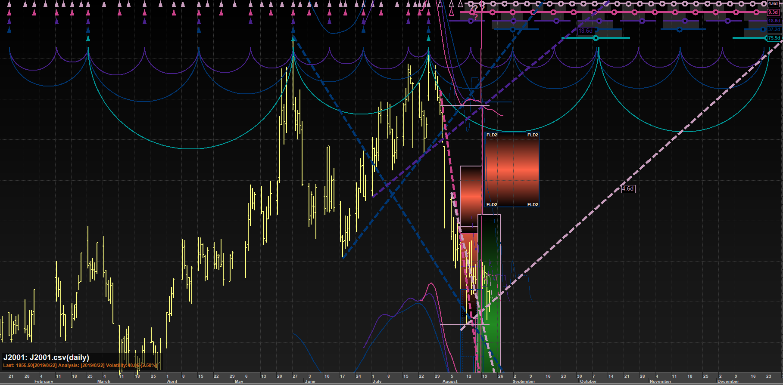Click the Last/Analysis/Volatility status line
Viewport: 783px width, 385px height.
80,366
